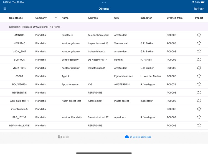
Task: Select the PC0078 created-from cell
Action: [171, 84]
